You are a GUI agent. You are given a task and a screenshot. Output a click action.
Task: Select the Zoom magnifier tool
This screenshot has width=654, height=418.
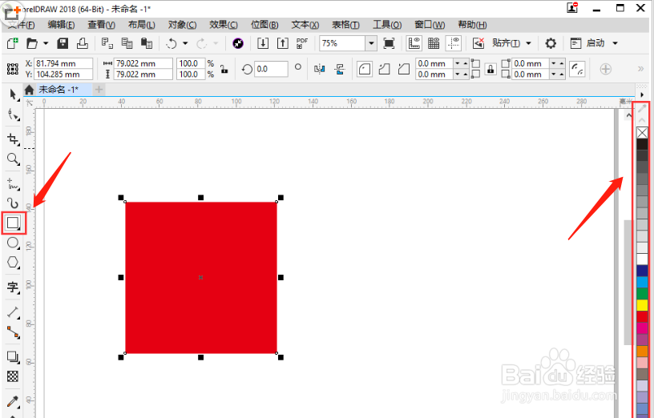pos(14,159)
